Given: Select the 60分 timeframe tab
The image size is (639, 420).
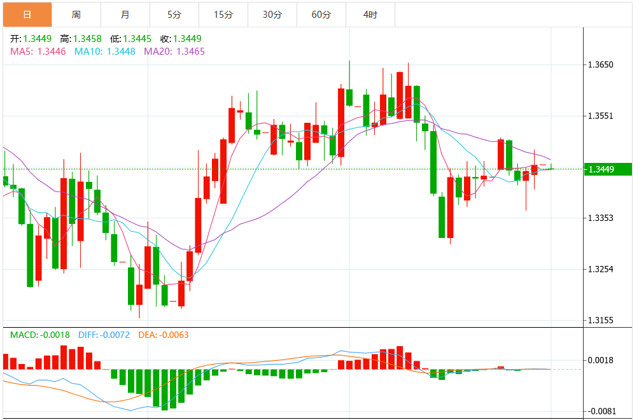Looking at the screenshot, I should 321,15.
